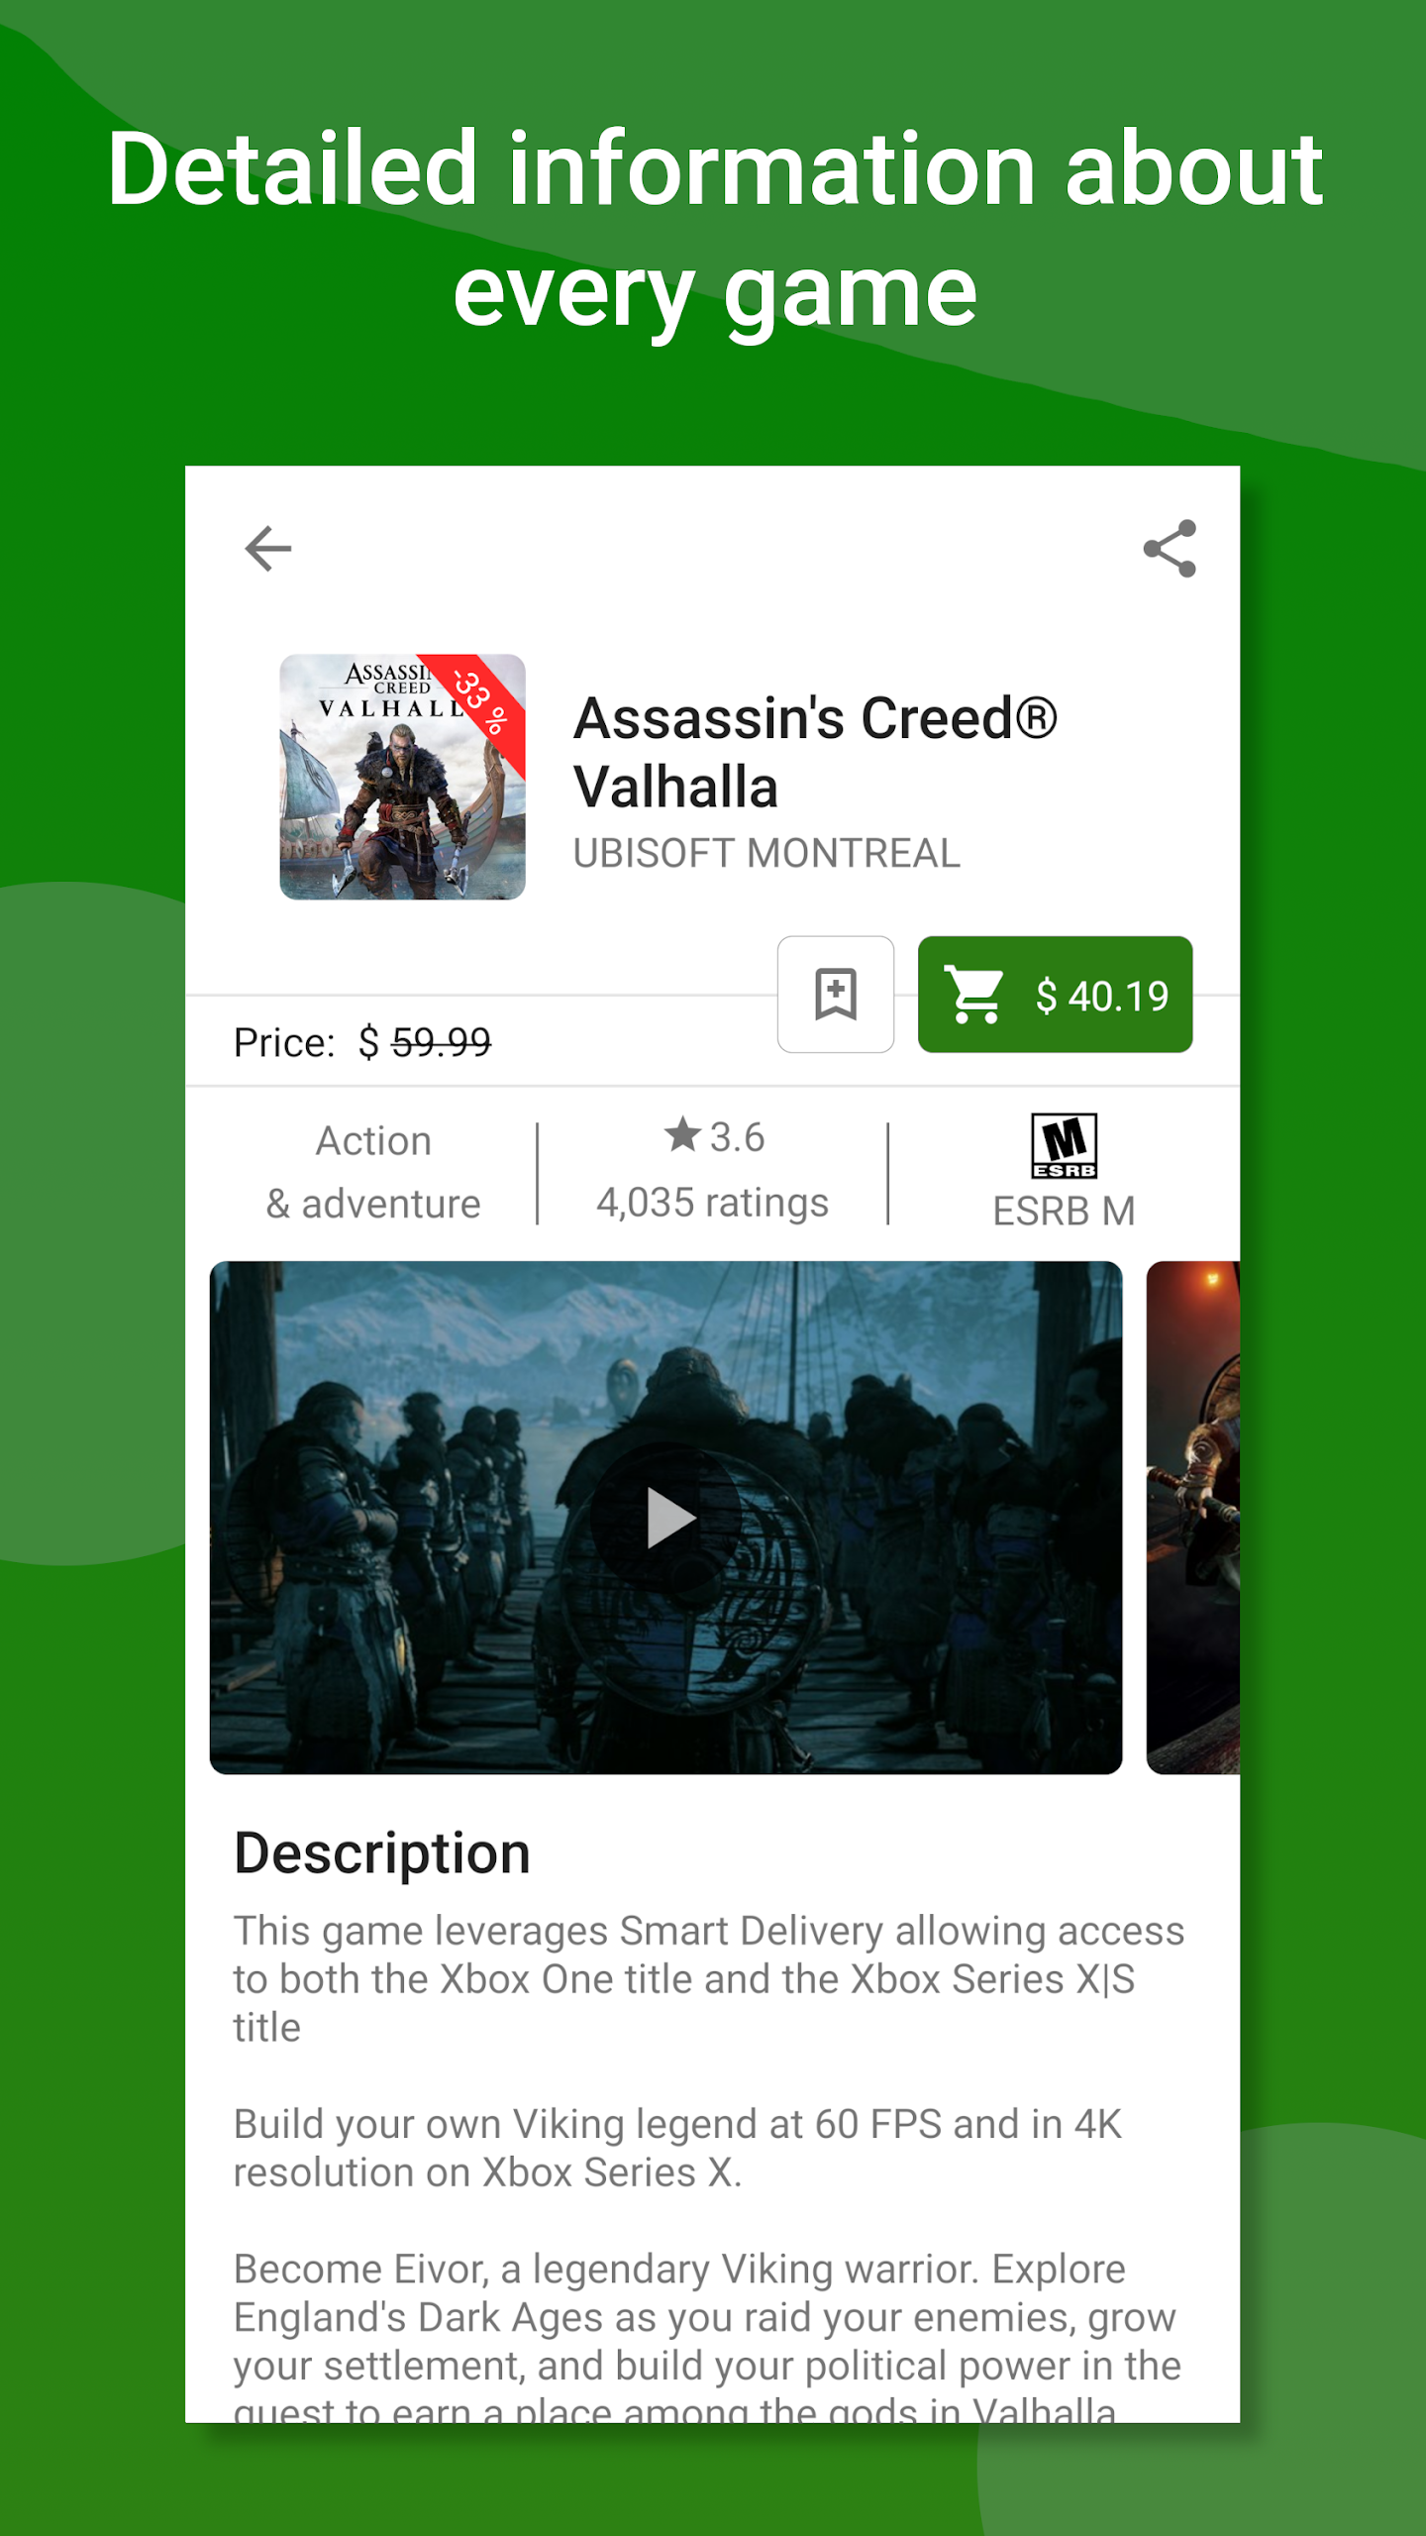
Task: Open the UBISOFT MONTREAL developer link
Action: click(766, 853)
